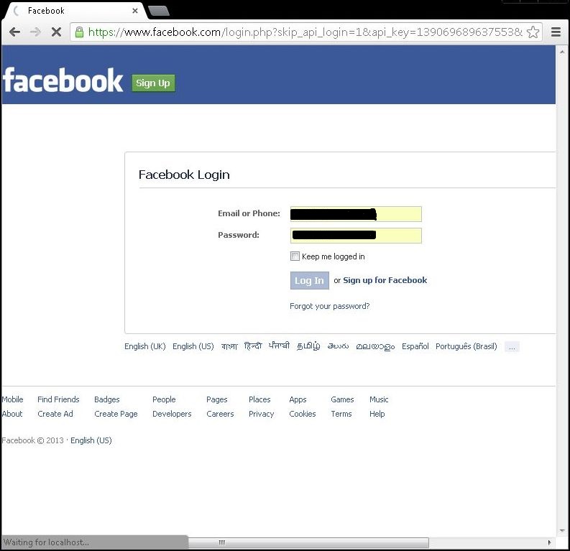Switch language to Hindi (हिन्दी)
The image size is (570, 551).
(x=253, y=346)
